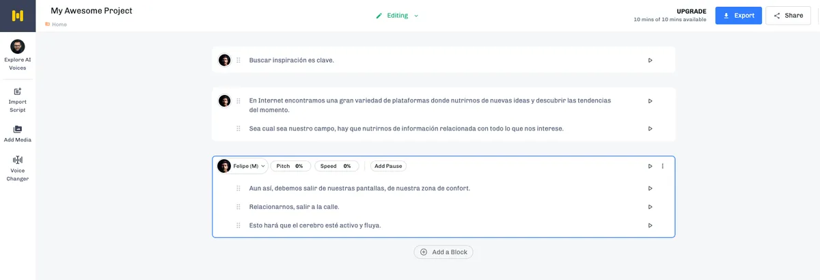Open Explore AI Voices
This screenshot has height=280, width=820.
tap(18, 55)
